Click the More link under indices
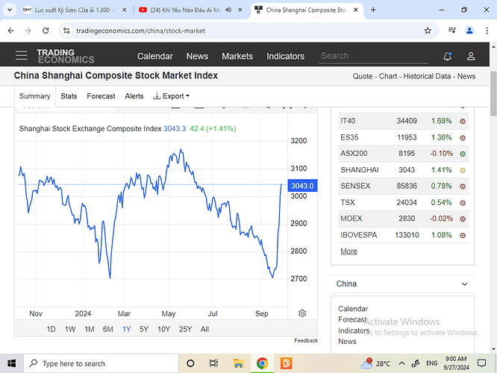Image resolution: width=497 pixels, height=373 pixels. pyautogui.click(x=348, y=251)
